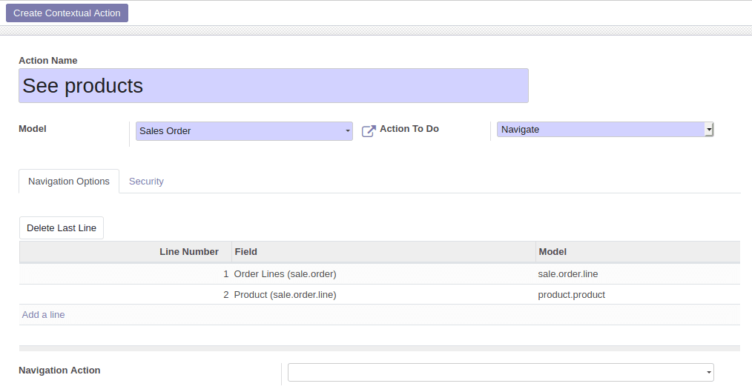Select the Product (sale.order.line) field cell
The width and height of the screenshot is (752, 392).
286,295
